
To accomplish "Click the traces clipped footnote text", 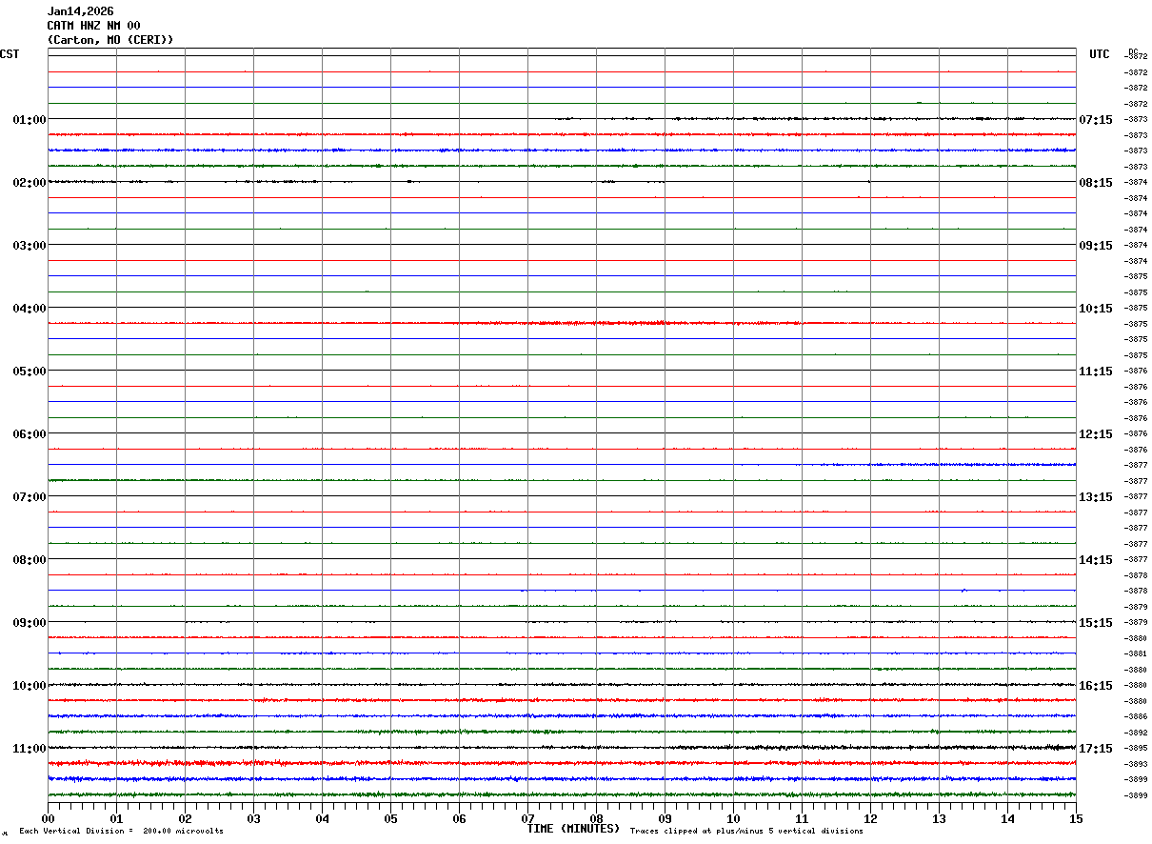I will point(746,832).
